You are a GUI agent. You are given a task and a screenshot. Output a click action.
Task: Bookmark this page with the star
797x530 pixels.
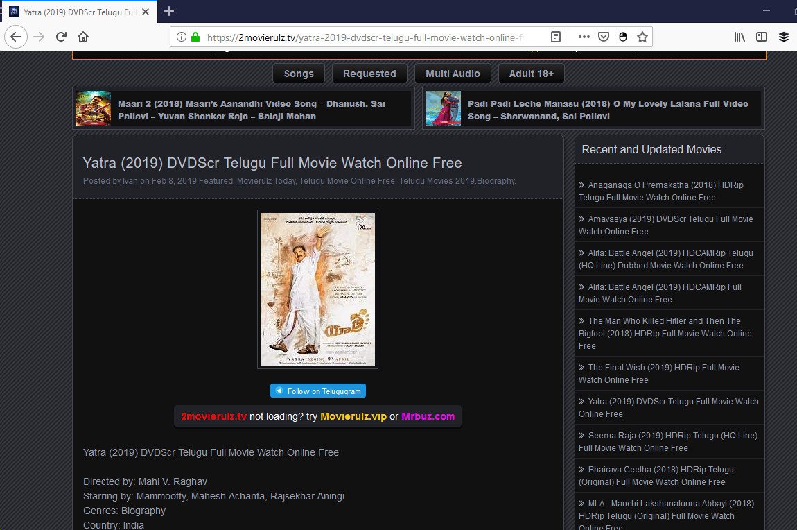click(x=642, y=37)
